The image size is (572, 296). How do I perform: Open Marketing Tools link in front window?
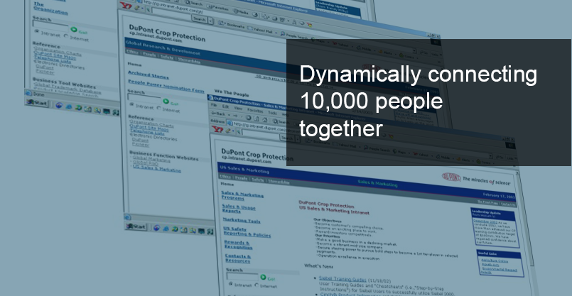[x=242, y=221]
